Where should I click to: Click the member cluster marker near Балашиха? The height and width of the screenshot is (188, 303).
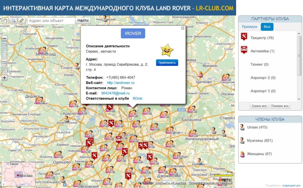coord(192,109)
